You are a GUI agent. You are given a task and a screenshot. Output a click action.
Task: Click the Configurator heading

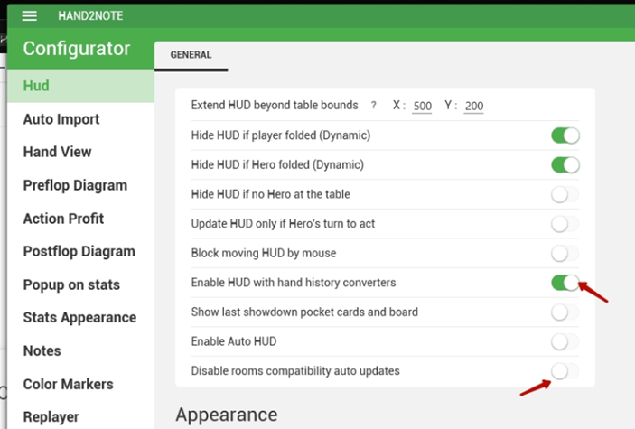(77, 49)
